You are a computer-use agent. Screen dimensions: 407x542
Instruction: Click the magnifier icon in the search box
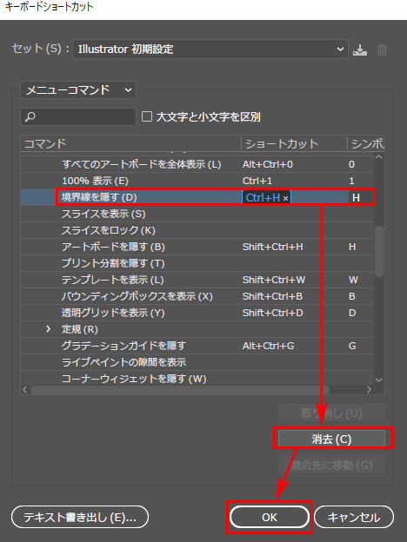point(30,117)
